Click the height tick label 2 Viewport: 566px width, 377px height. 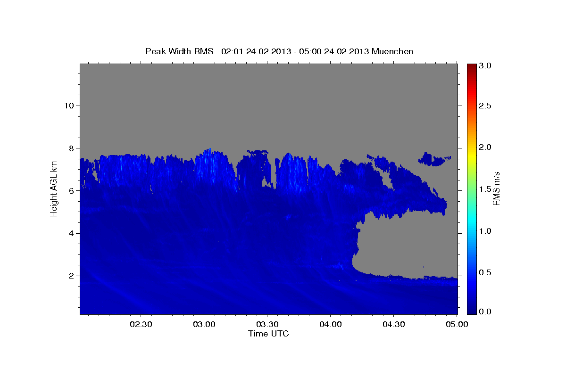tap(72, 276)
